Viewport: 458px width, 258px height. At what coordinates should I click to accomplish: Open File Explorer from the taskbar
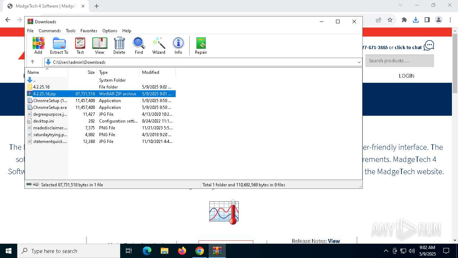coord(165,251)
